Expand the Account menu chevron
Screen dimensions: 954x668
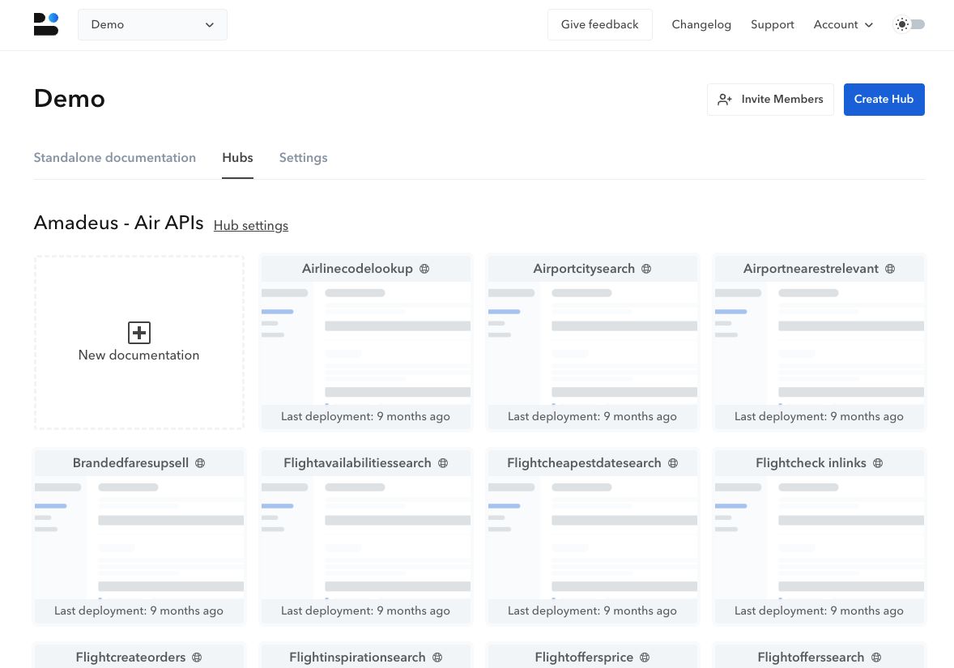(x=869, y=25)
